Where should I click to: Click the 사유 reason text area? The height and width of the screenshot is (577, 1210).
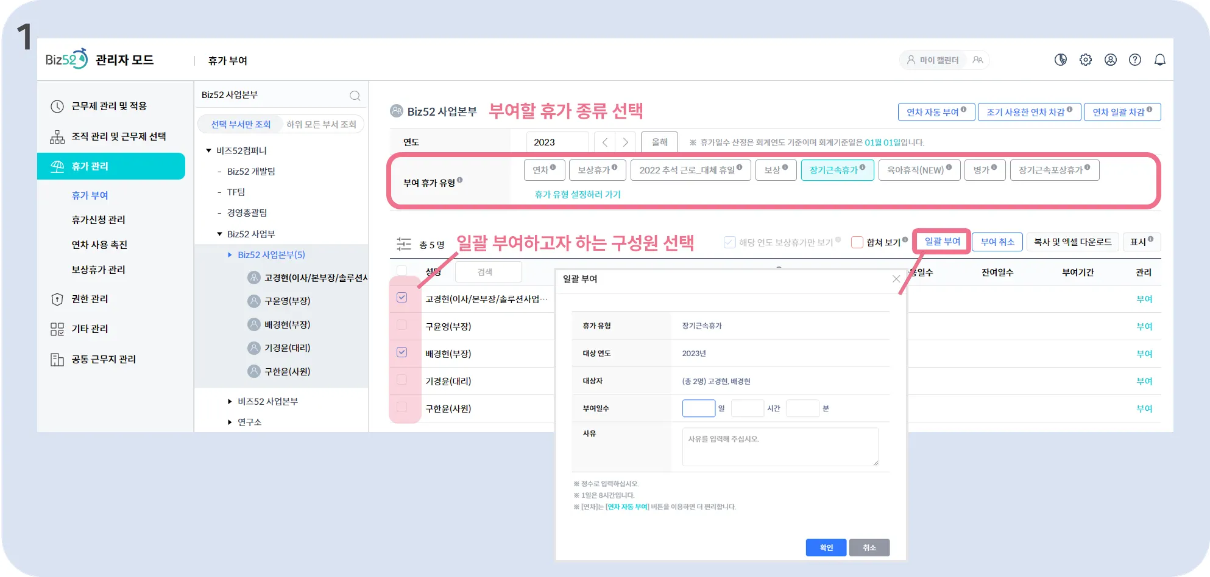[x=780, y=447]
